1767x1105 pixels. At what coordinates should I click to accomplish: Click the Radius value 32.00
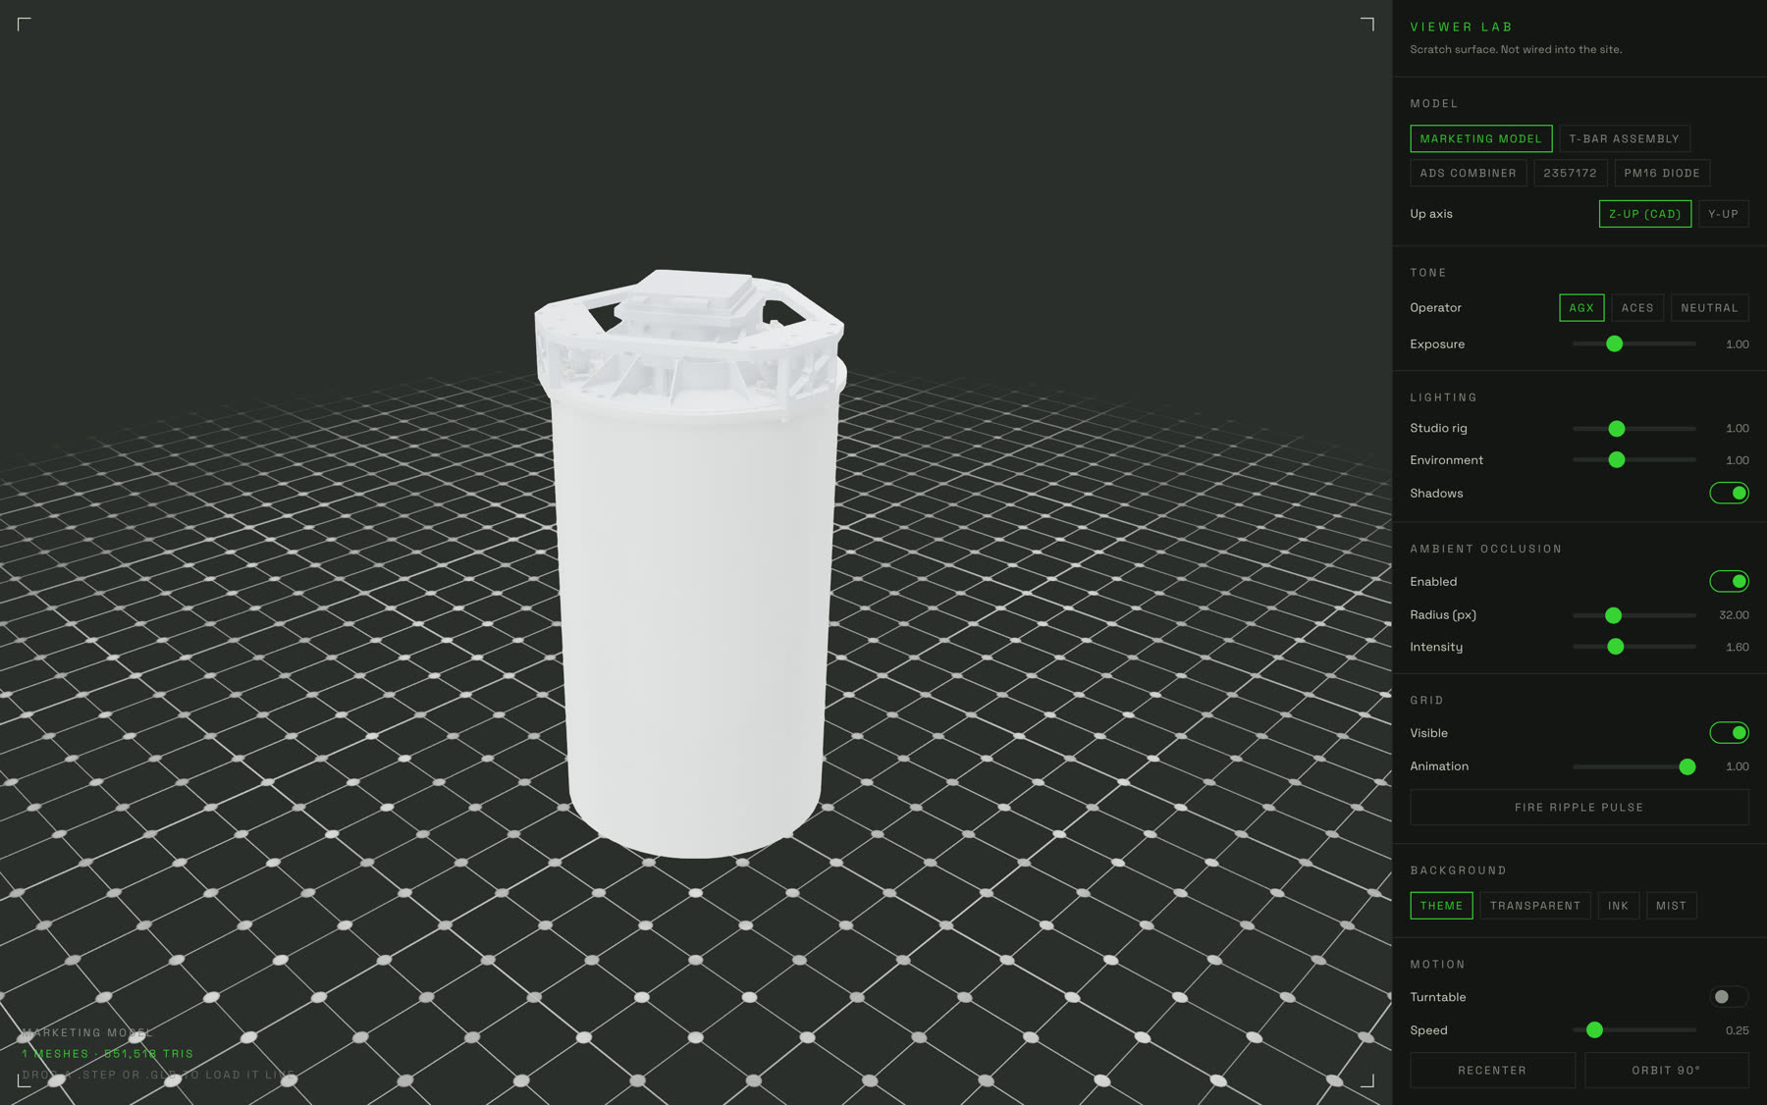[x=1734, y=615]
